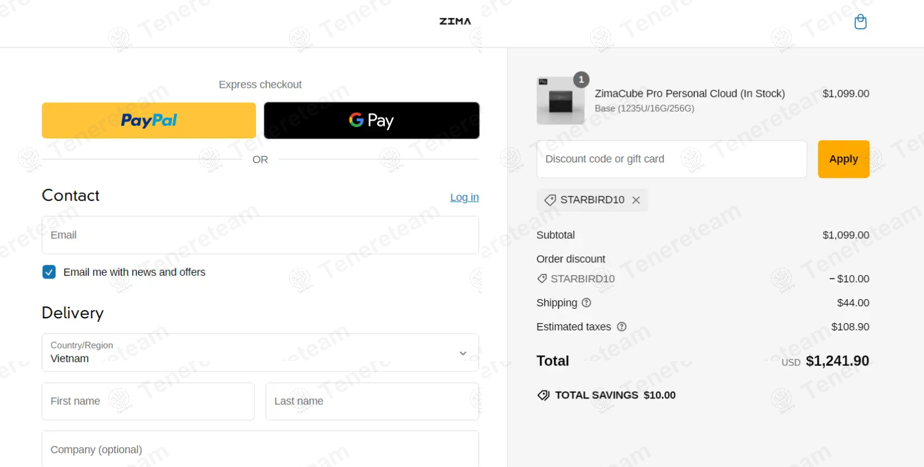Click the Log in link
924x467 pixels.
[464, 197]
